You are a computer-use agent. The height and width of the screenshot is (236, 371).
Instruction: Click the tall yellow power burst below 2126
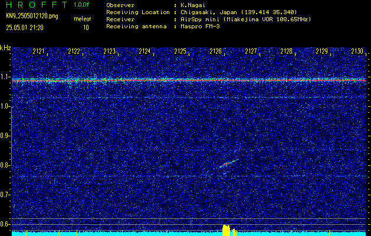coord(226,230)
